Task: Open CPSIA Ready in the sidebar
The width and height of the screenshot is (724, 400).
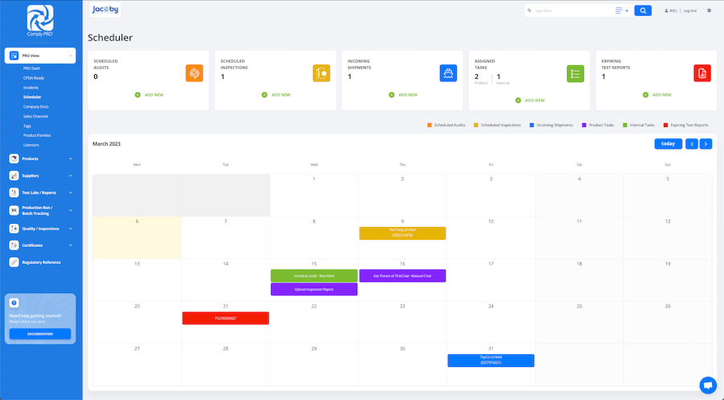Action: point(34,78)
